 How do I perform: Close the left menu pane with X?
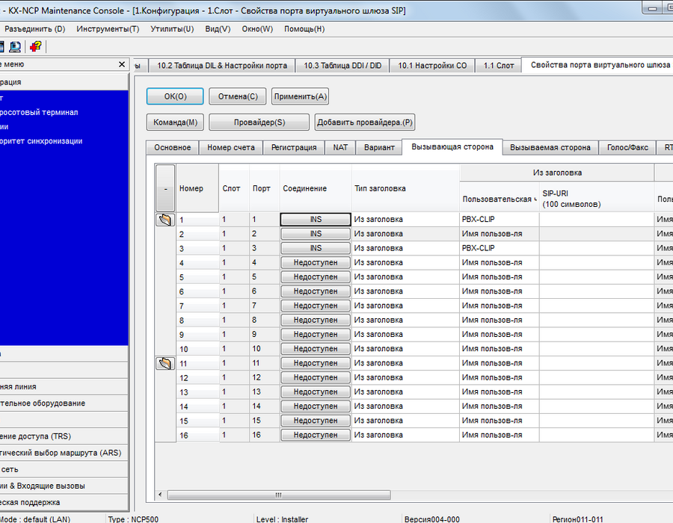tap(122, 64)
